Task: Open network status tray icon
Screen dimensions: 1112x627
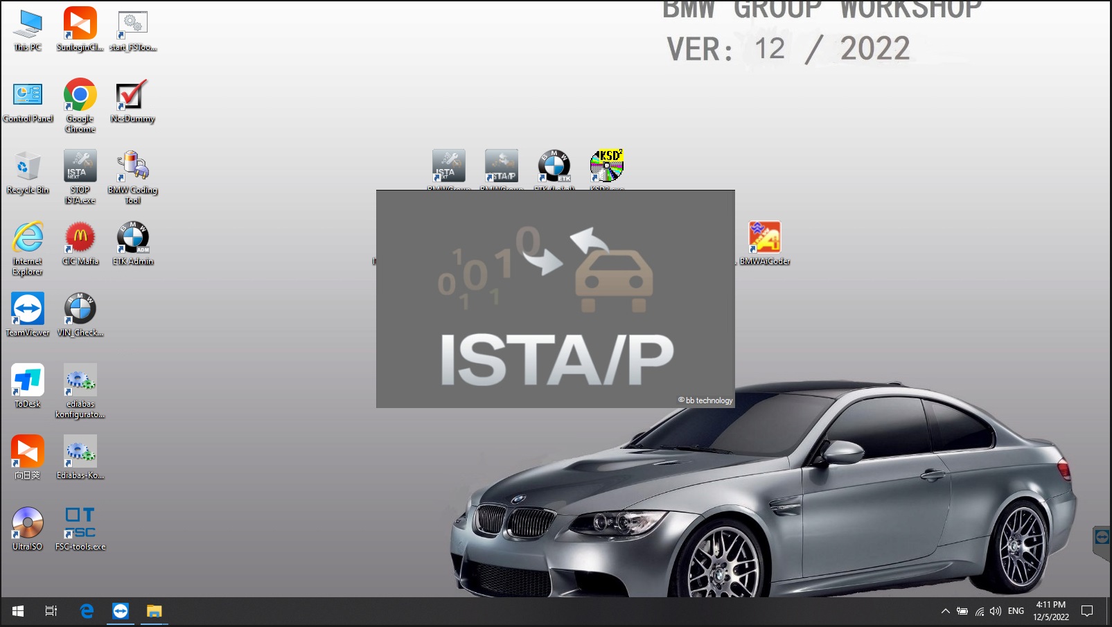Action: (980, 611)
